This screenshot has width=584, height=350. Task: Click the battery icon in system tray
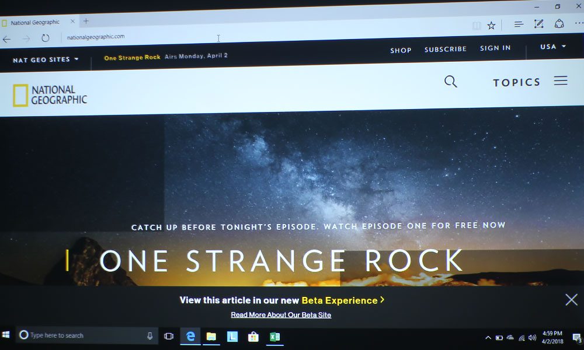point(499,338)
